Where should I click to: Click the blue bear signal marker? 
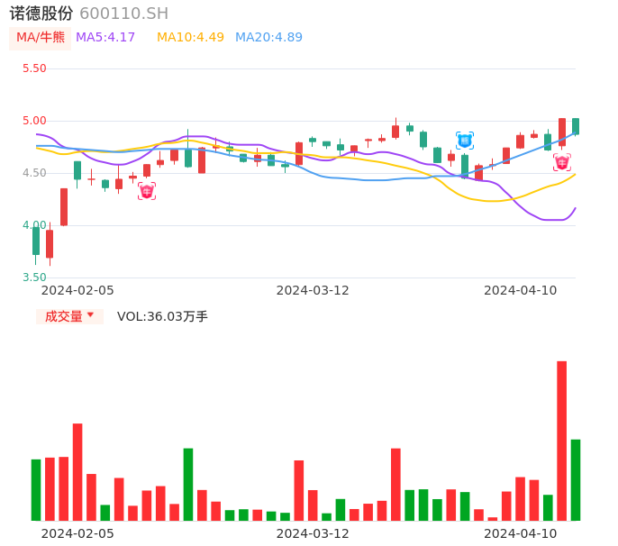465,141
